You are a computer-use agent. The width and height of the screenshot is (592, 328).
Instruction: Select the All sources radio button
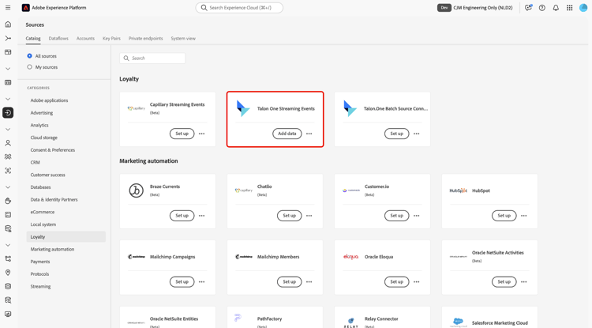pyautogui.click(x=29, y=56)
